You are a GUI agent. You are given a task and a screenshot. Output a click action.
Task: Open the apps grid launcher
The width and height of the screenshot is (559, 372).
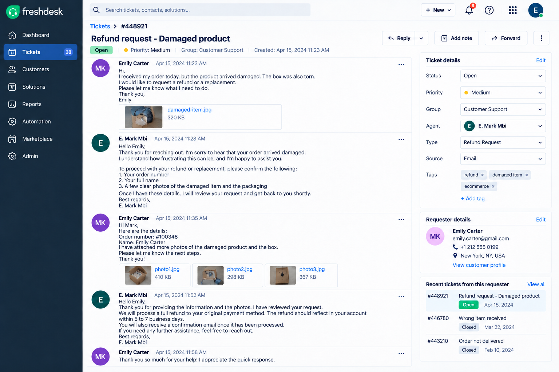coord(513,10)
